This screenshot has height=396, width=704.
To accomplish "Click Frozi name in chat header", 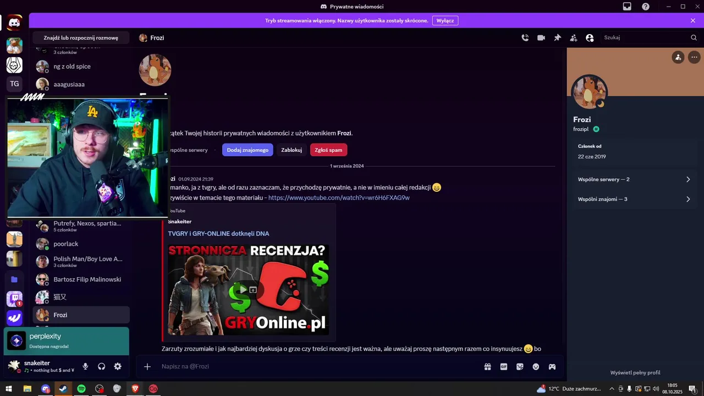I will click(x=157, y=38).
